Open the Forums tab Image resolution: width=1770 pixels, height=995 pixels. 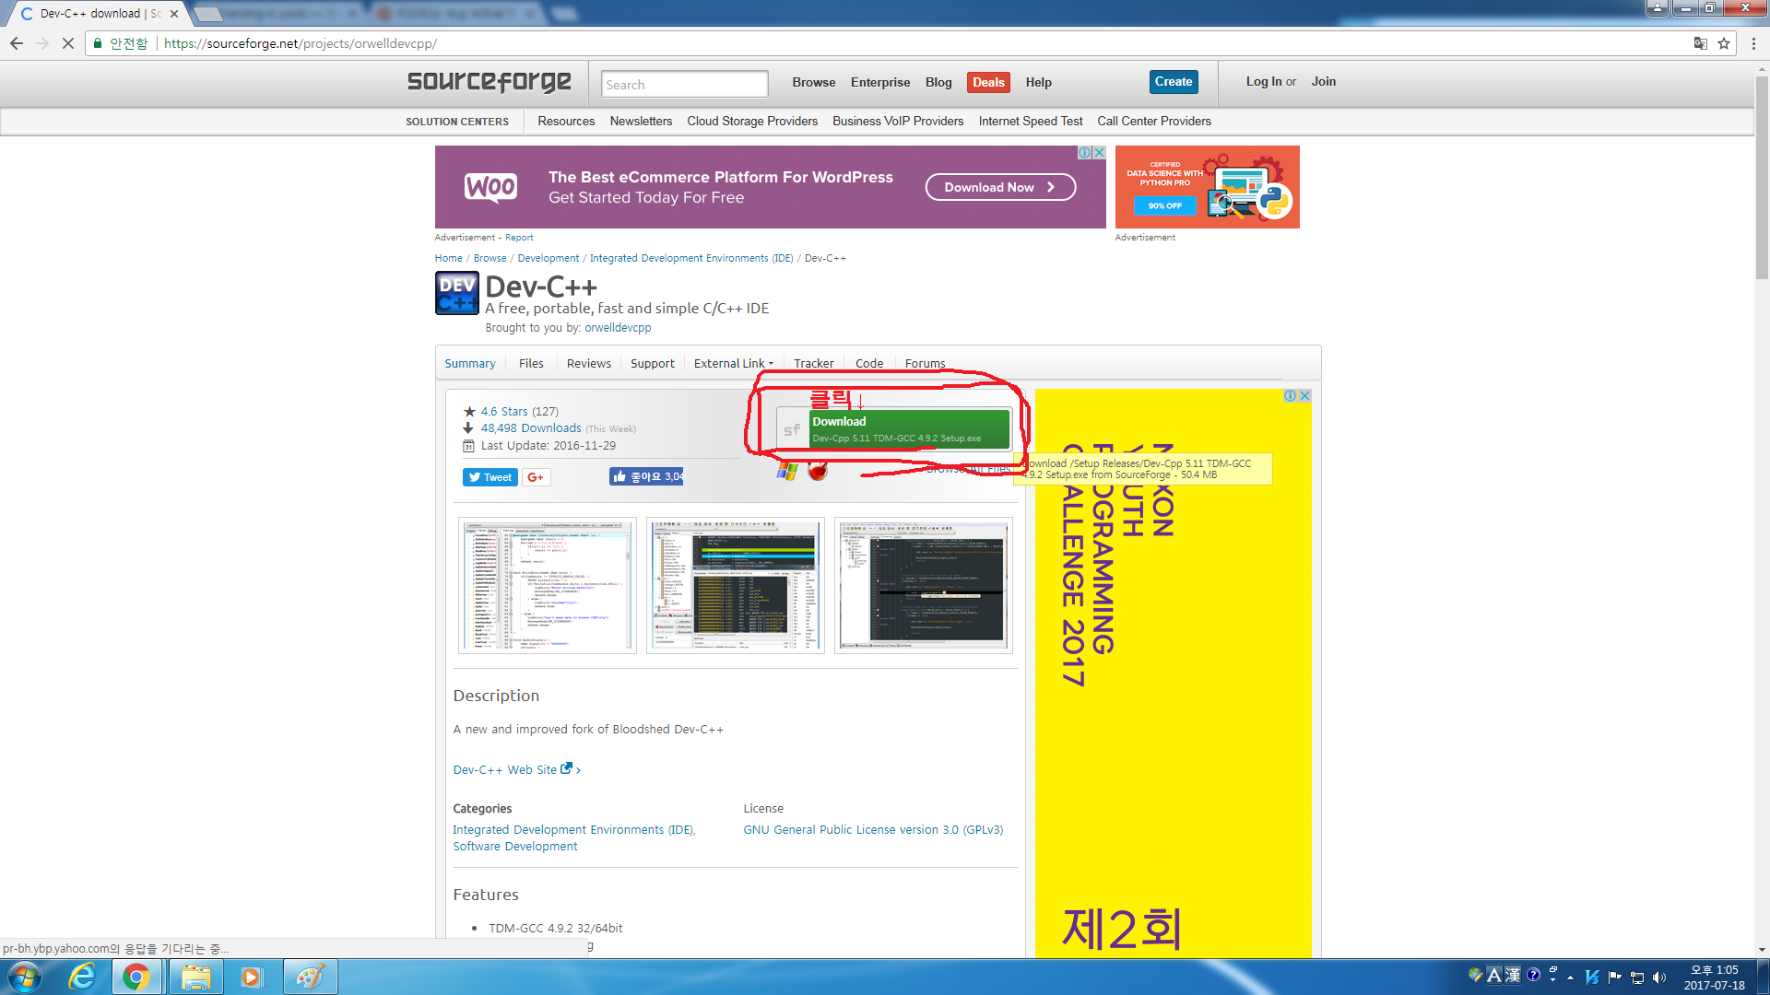click(x=925, y=363)
